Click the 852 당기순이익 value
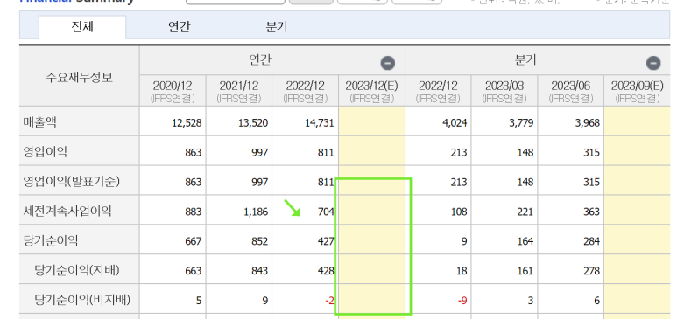The width and height of the screenshot is (677, 319). [x=259, y=241]
